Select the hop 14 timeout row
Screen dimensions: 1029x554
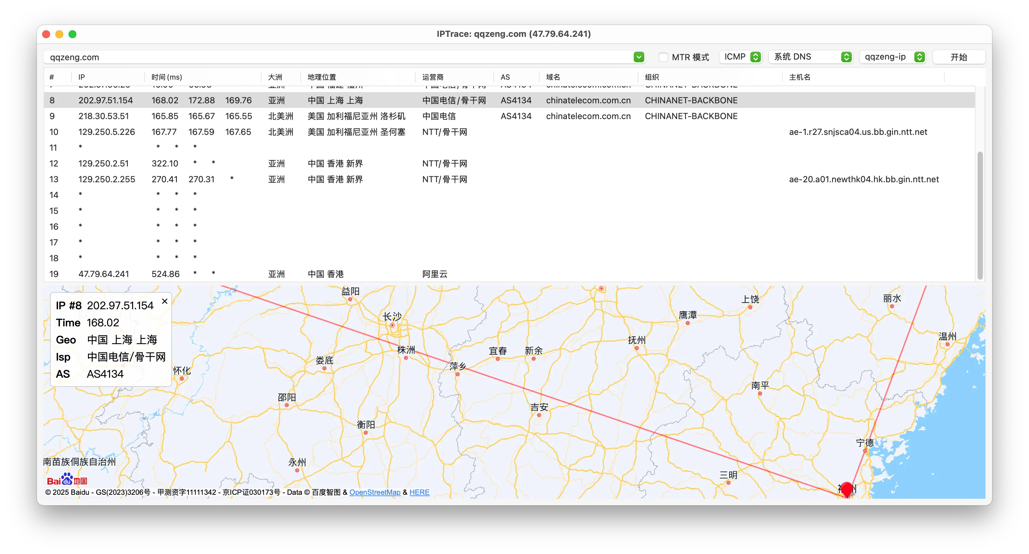(x=509, y=195)
